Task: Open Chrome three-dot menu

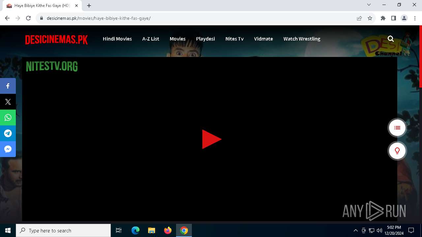Action: point(415,18)
